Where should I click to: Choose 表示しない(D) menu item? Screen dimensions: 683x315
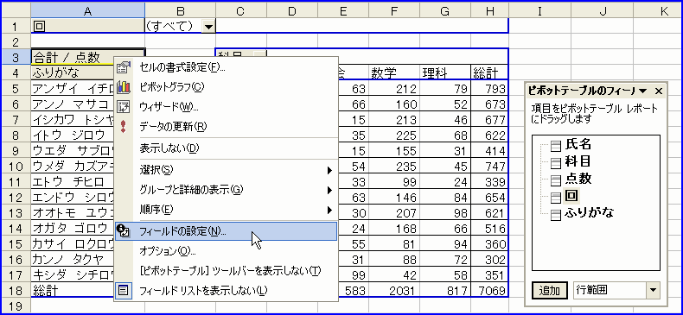226,148
